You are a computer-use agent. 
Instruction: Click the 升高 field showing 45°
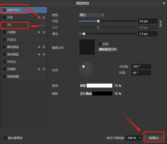(141, 73)
